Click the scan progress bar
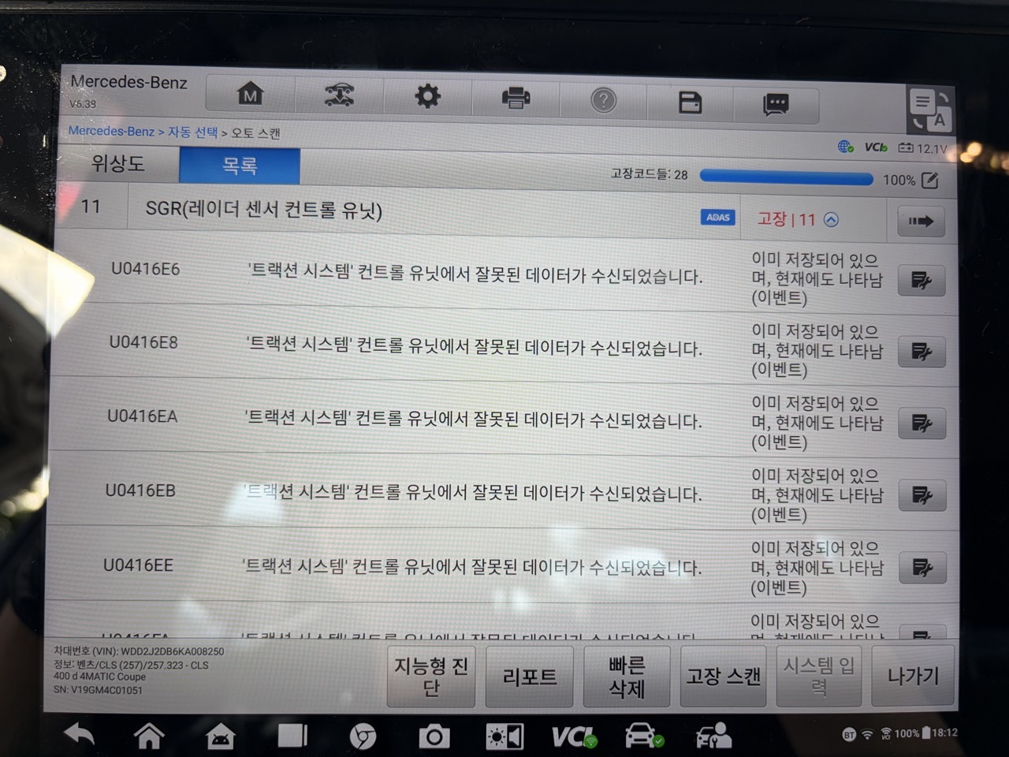This screenshot has width=1009, height=757. click(x=786, y=178)
